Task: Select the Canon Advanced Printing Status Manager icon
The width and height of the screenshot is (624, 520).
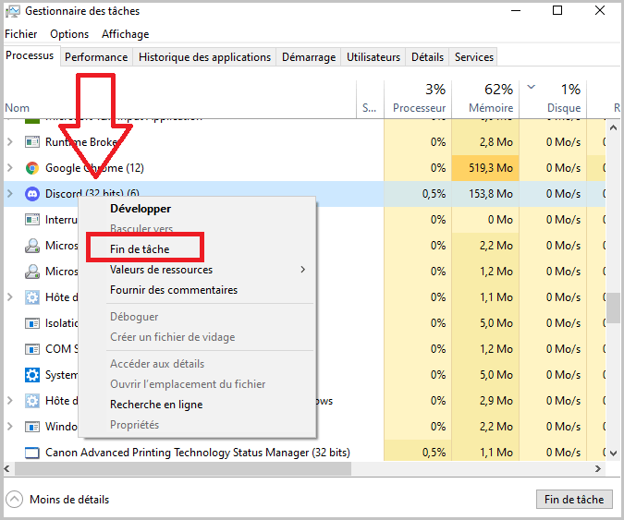Action: point(31,453)
